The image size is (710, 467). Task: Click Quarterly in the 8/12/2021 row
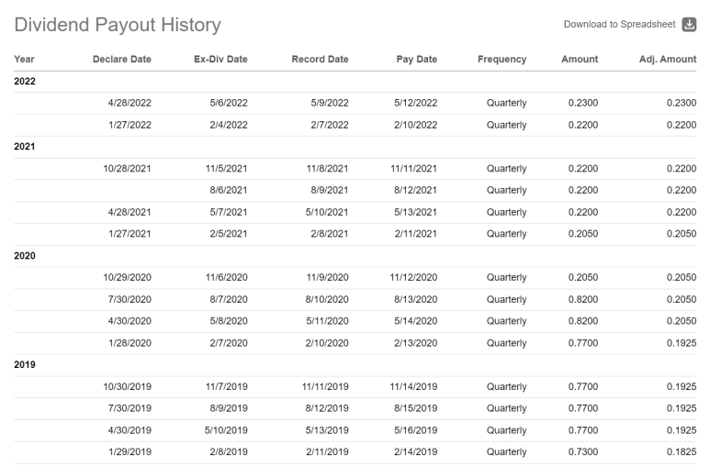[x=506, y=191]
